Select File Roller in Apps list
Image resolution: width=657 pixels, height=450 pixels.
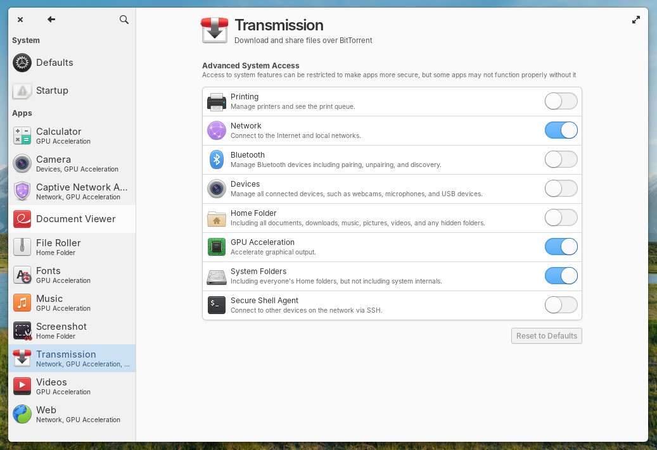(x=72, y=247)
